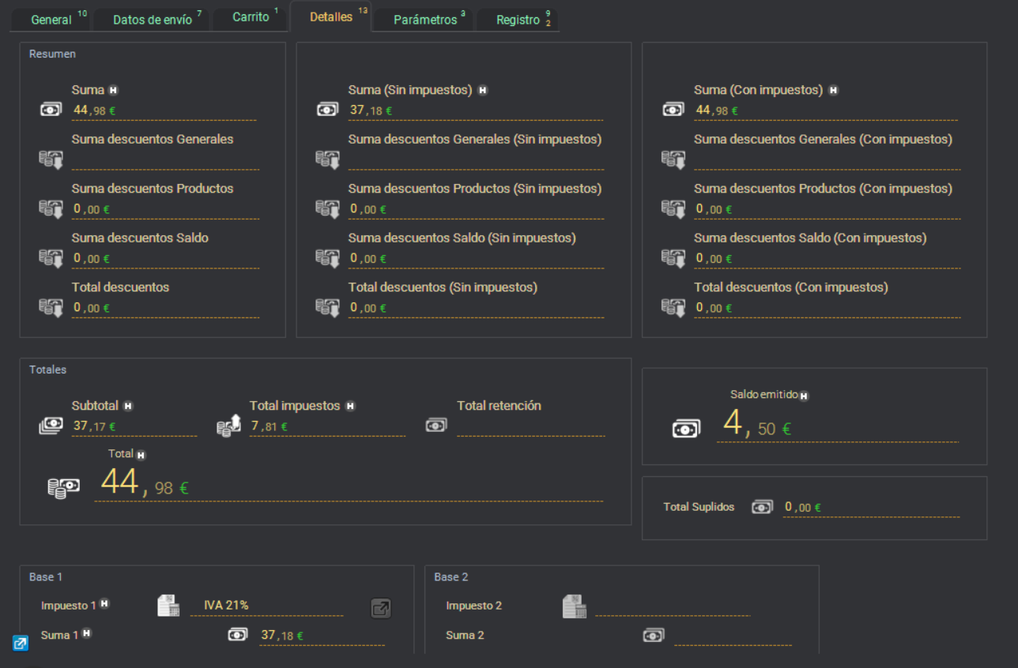Screen dimensions: 1018x668
Task: Open the General tab
Action: point(52,20)
